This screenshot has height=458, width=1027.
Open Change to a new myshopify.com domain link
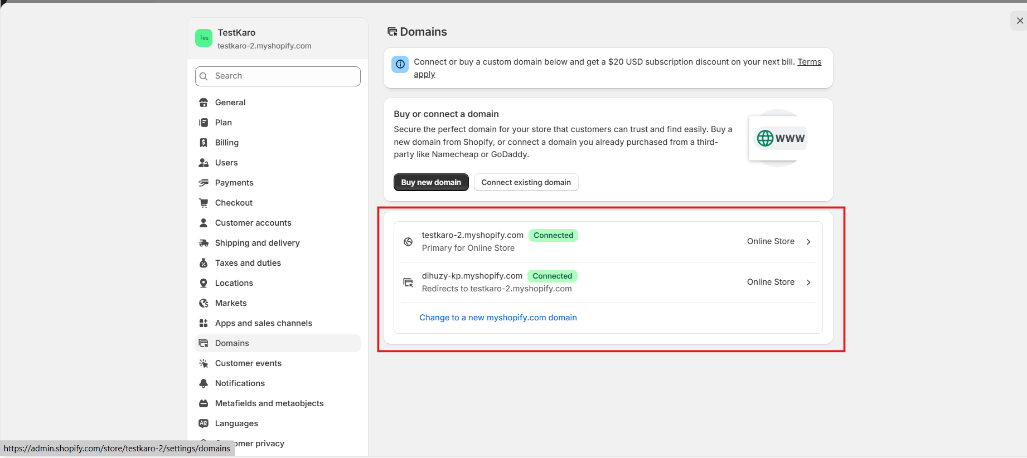coord(498,318)
